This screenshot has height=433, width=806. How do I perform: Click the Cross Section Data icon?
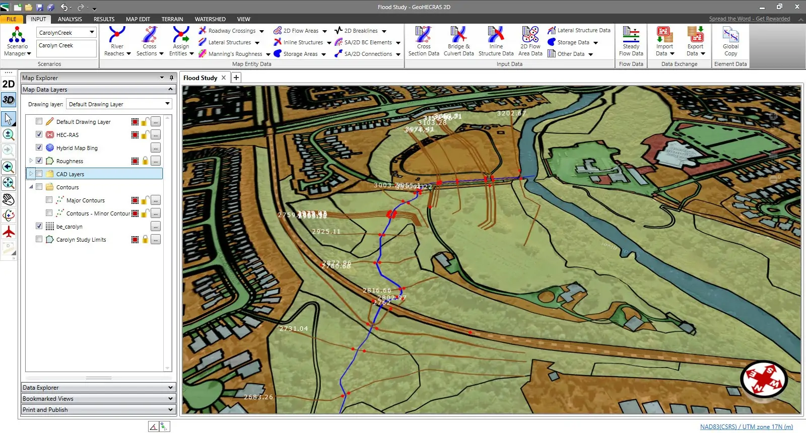pos(423,41)
